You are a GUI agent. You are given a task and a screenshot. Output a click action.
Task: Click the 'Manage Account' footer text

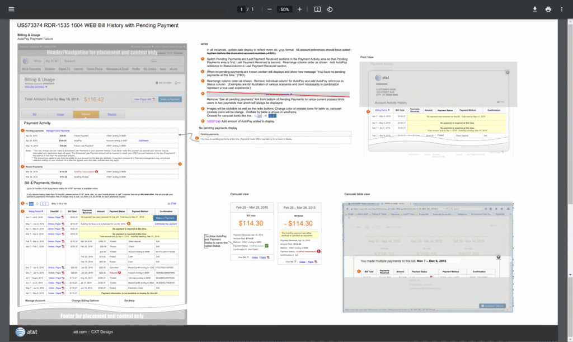[35, 301]
